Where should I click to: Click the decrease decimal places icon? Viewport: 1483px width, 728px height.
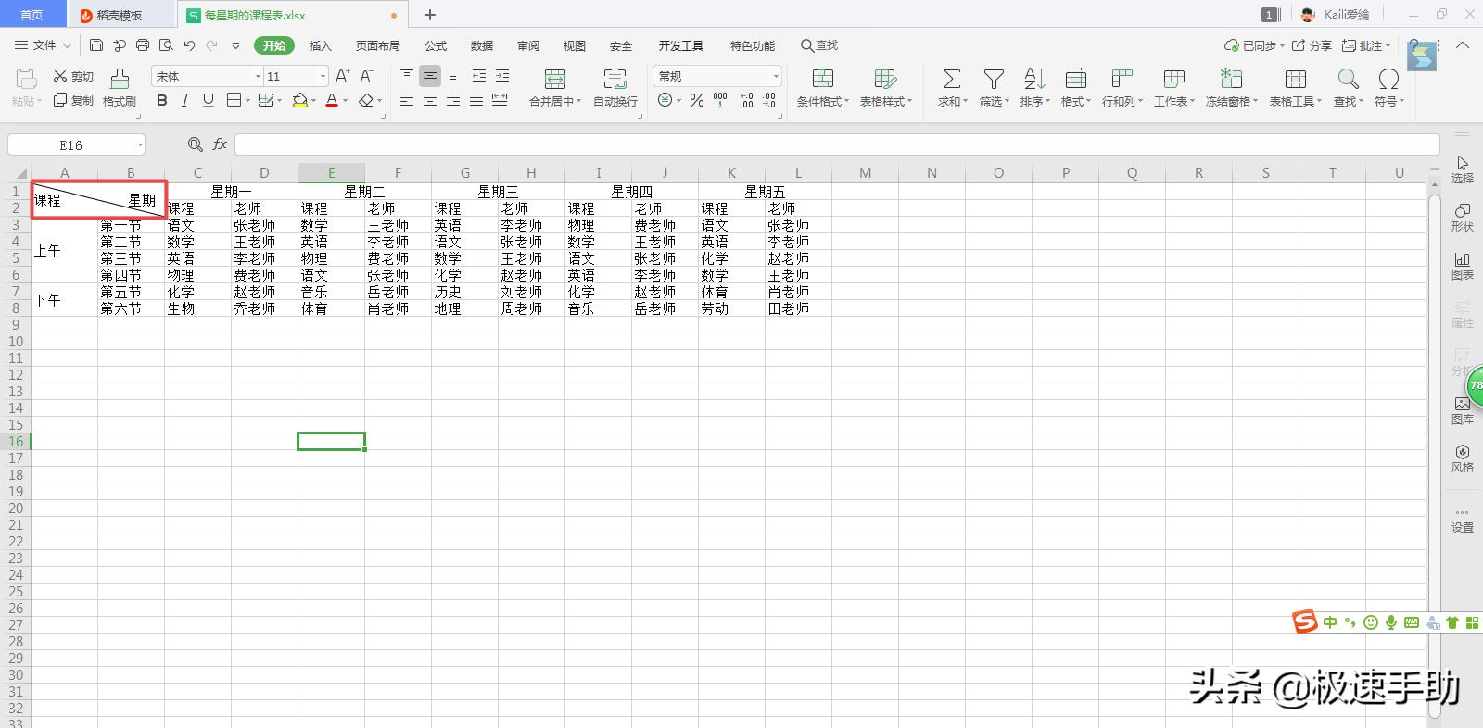769,100
